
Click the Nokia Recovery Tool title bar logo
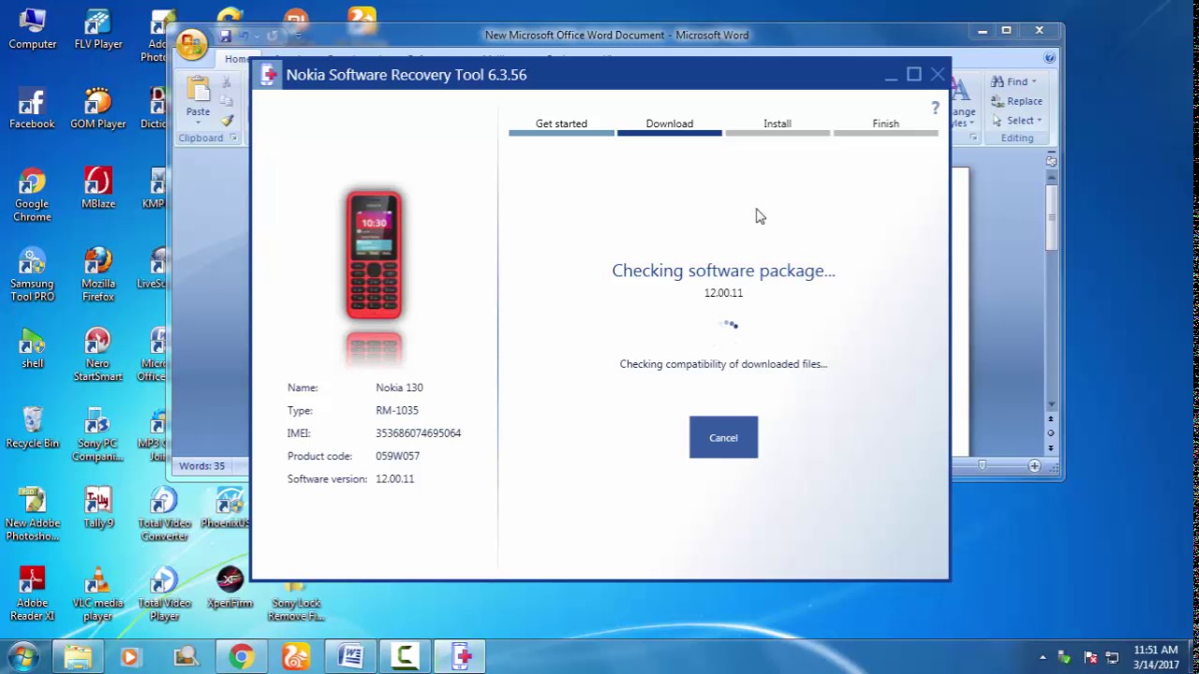(269, 75)
